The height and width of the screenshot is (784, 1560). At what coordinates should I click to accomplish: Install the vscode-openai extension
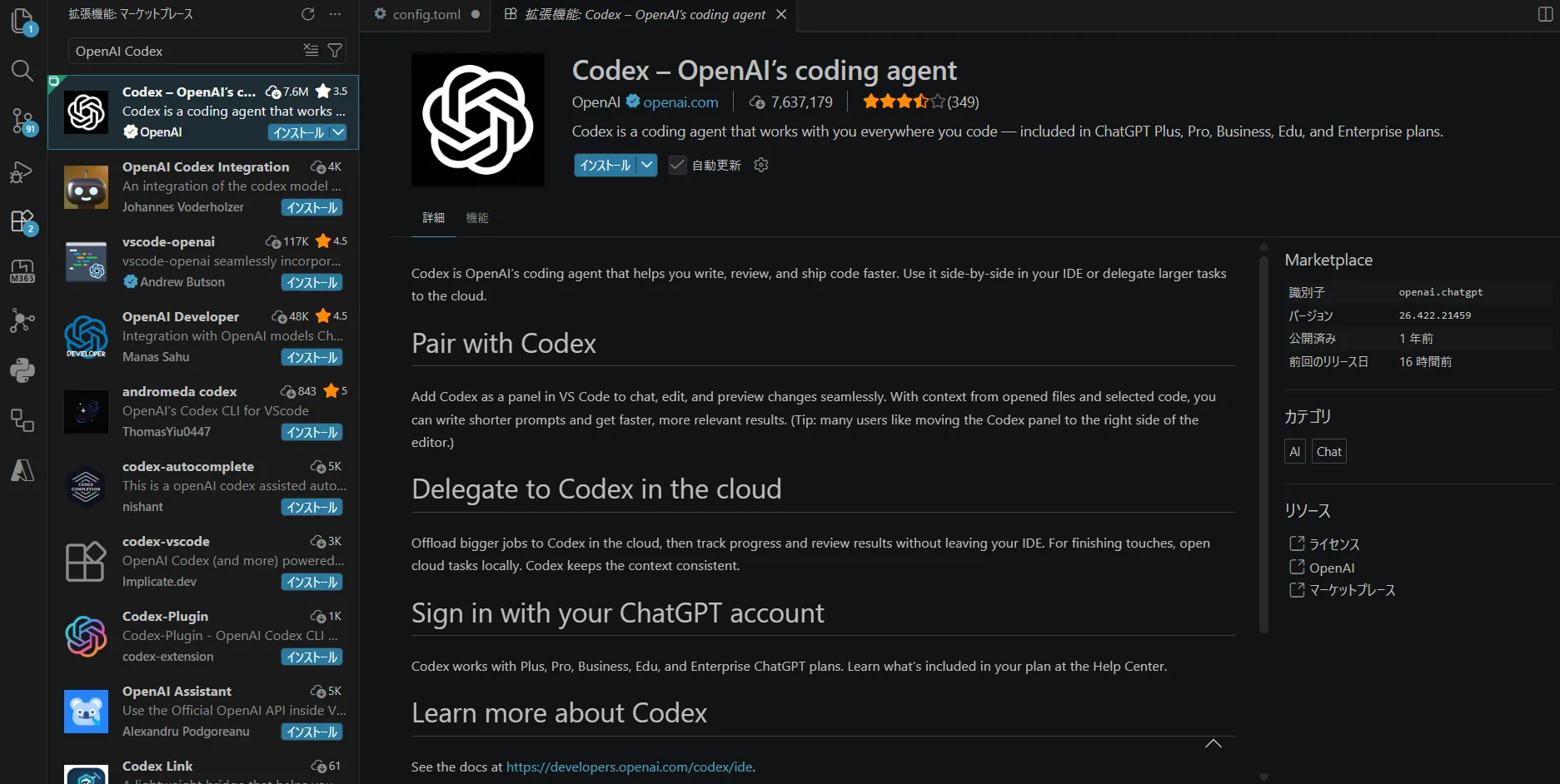[312, 282]
